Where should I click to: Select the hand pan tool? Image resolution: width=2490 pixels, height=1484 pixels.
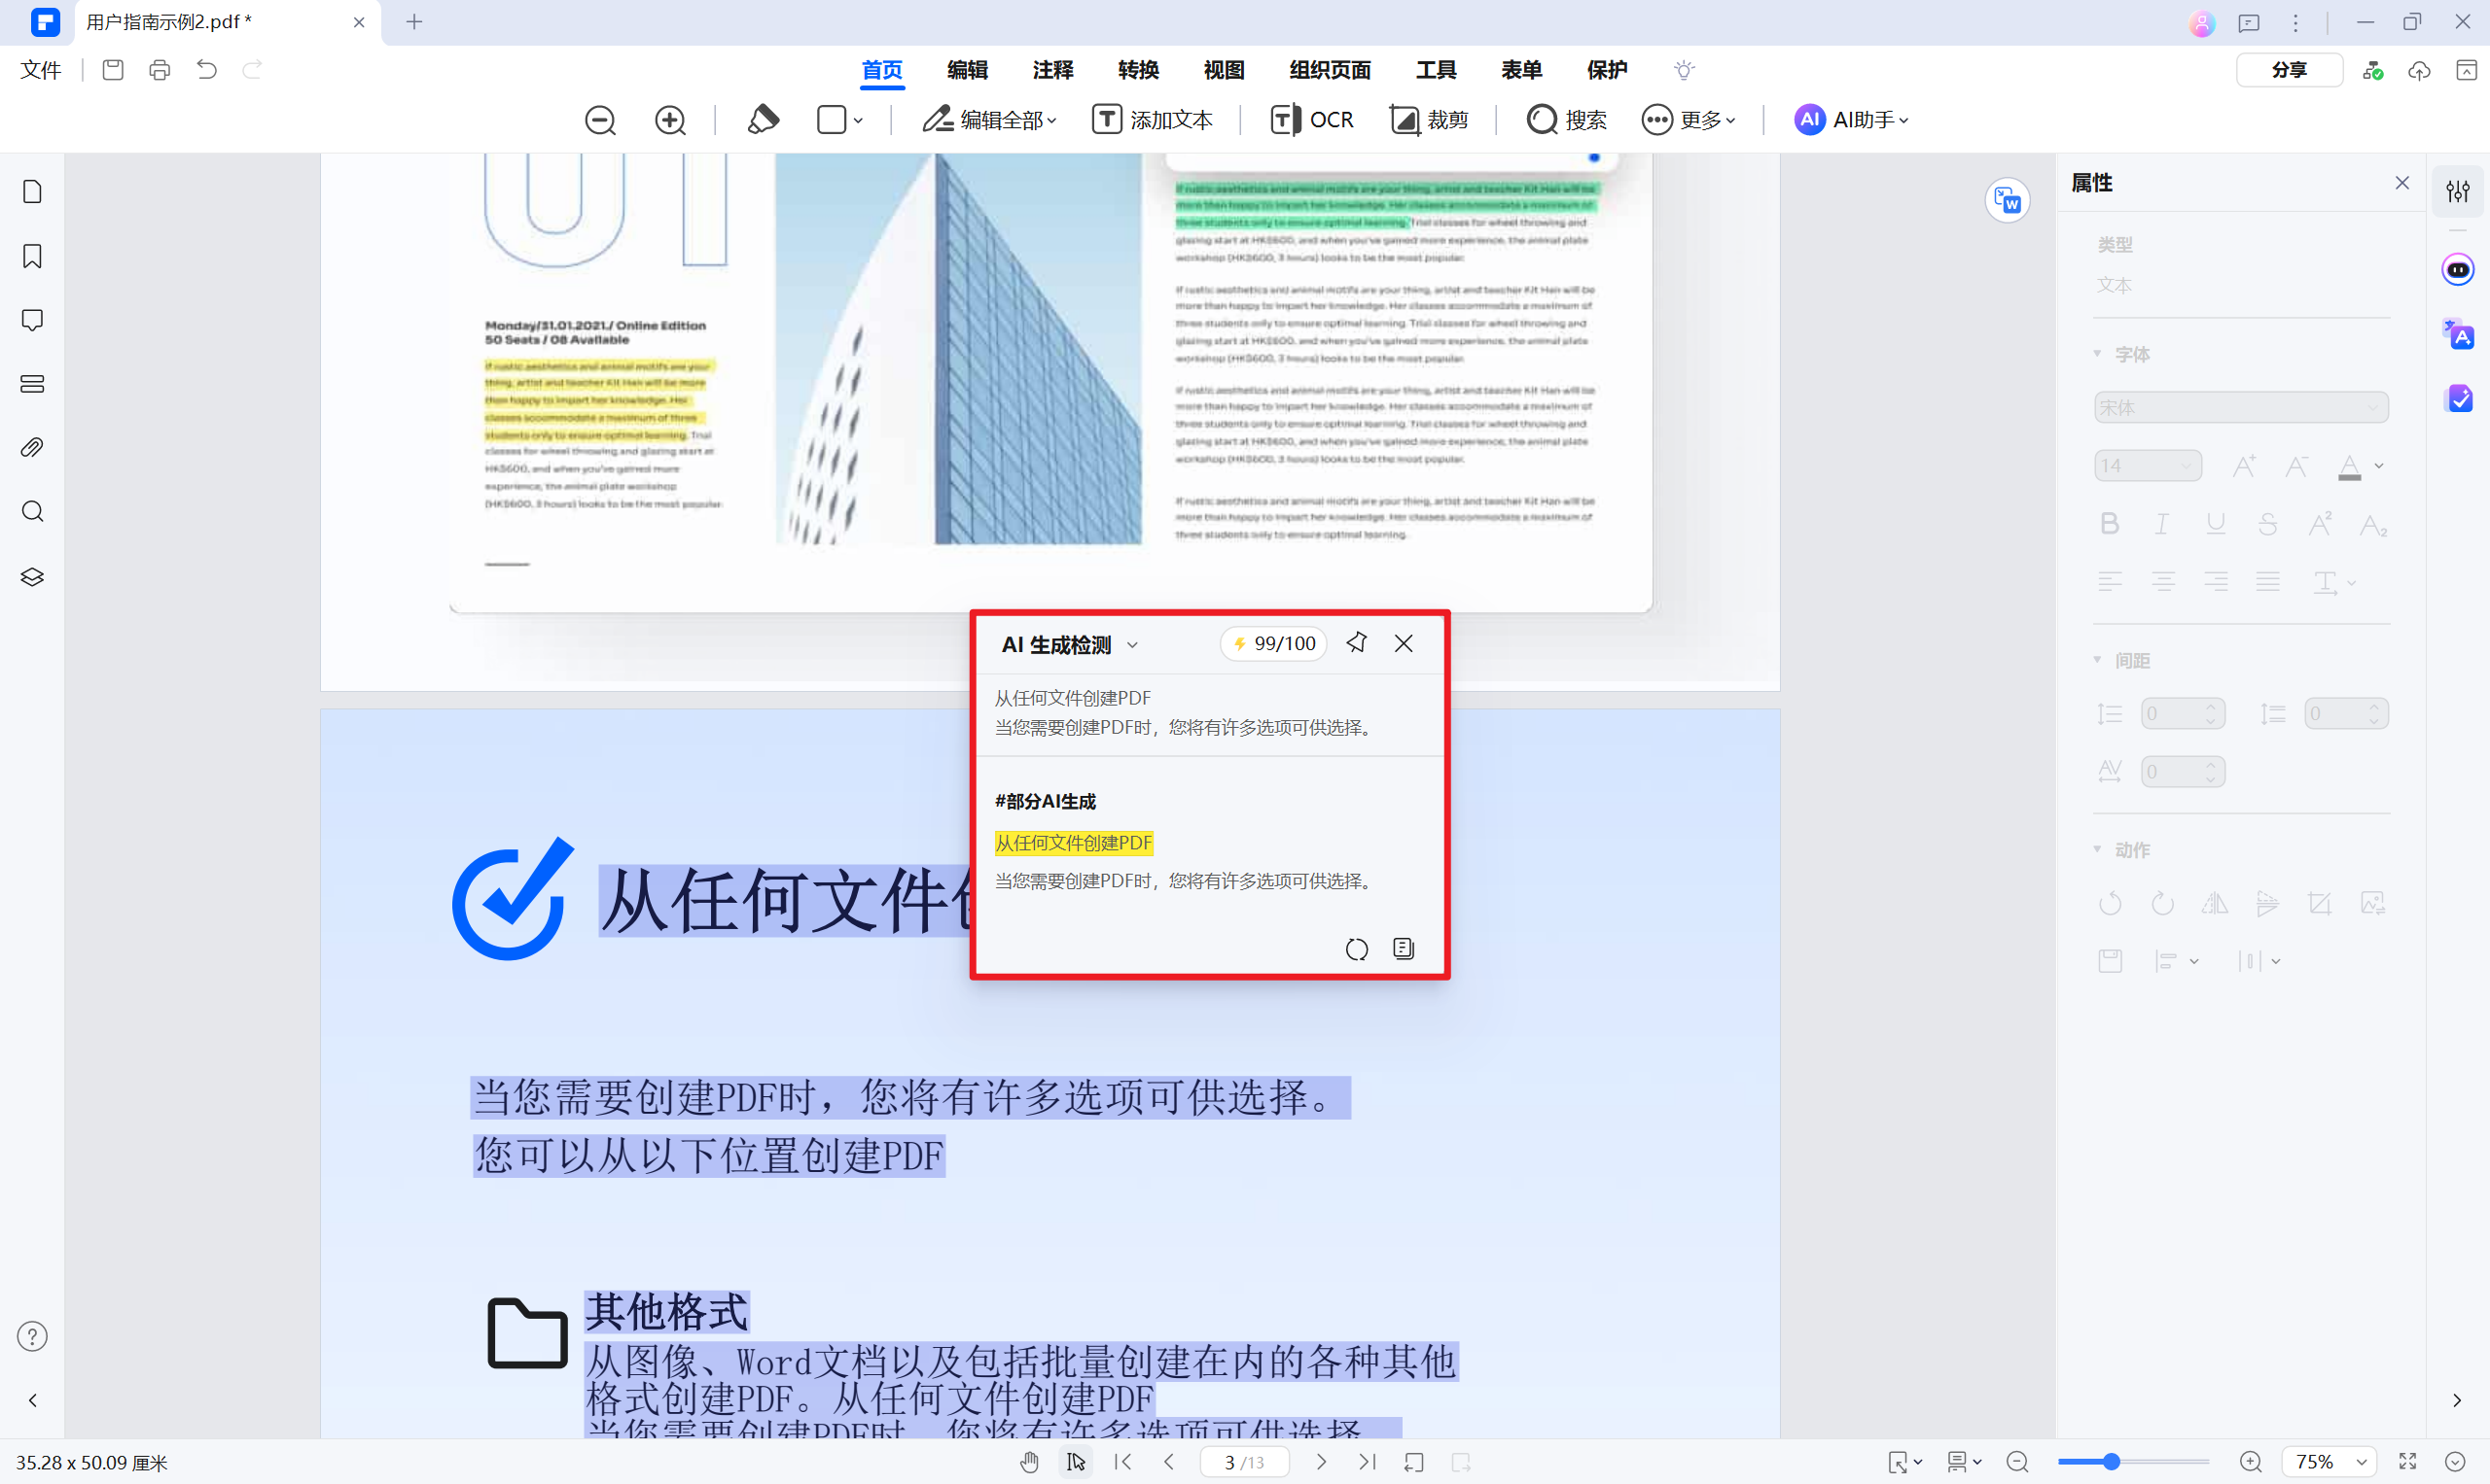(1029, 1461)
